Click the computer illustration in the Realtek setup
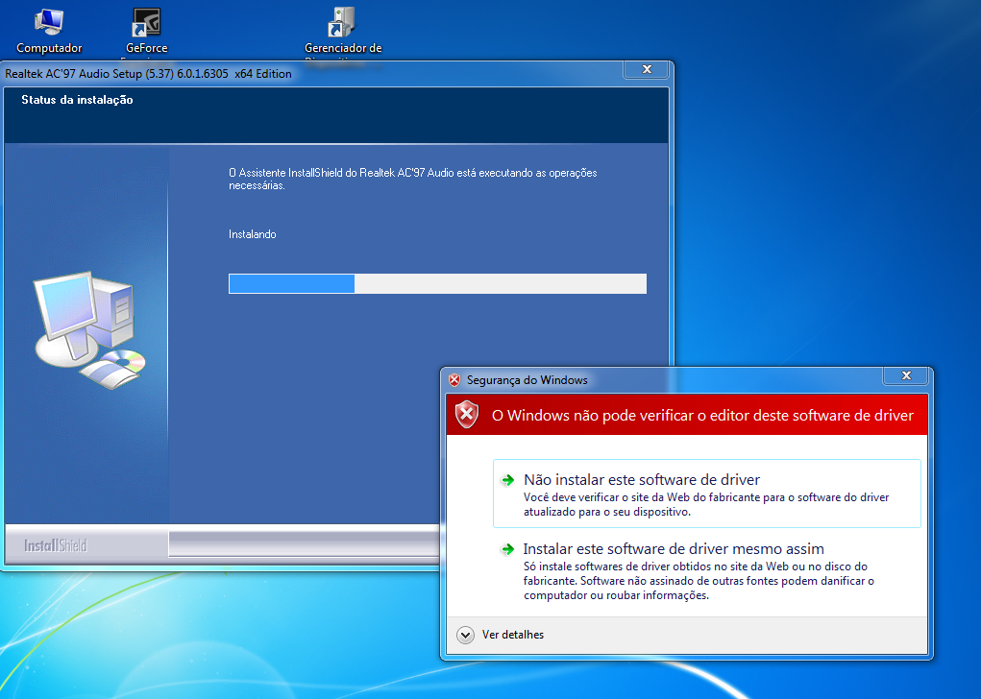This screenshot has width=981, height=699. click(88, 330)
